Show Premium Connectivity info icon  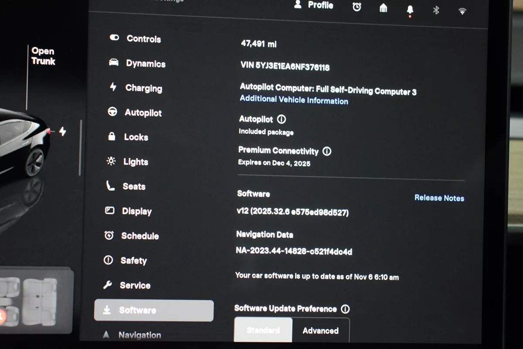[x=326, y=151]
